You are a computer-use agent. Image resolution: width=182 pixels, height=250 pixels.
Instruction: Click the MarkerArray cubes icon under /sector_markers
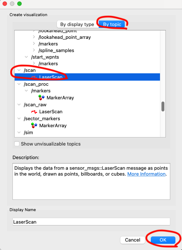[34, 125]
